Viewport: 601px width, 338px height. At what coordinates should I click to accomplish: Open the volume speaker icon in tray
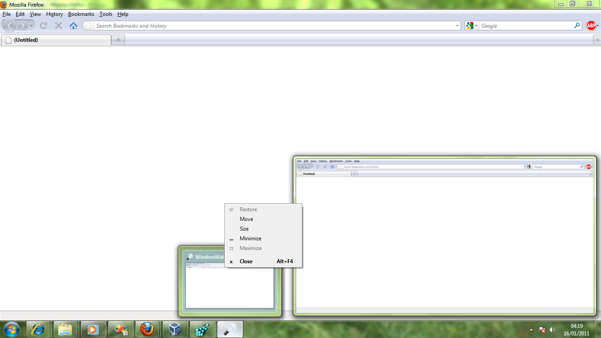(552, 330)
